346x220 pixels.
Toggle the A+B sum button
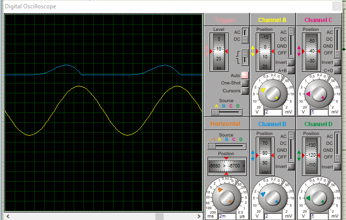[291, 70]
